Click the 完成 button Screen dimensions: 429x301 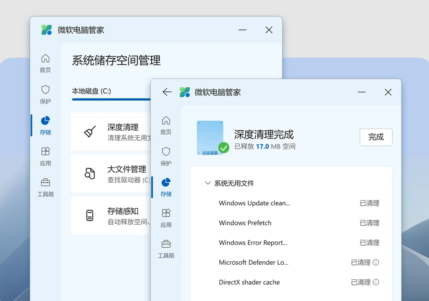pyautogui.click(x=376, y=137)
